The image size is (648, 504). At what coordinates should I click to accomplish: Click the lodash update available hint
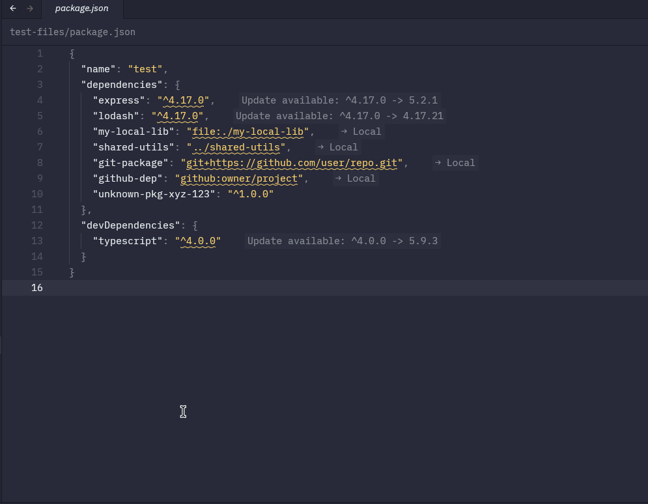tap(339, 116)
